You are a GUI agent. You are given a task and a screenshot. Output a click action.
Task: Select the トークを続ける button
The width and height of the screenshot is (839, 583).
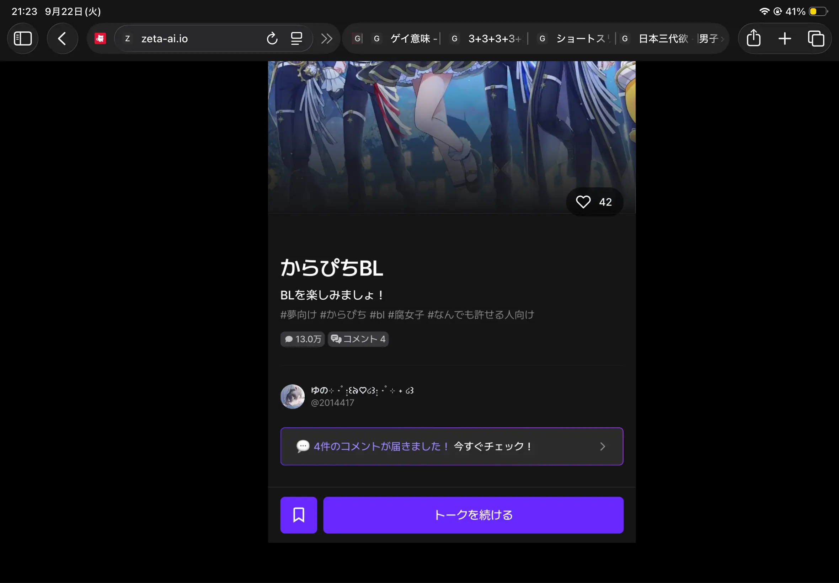[473, 515]
